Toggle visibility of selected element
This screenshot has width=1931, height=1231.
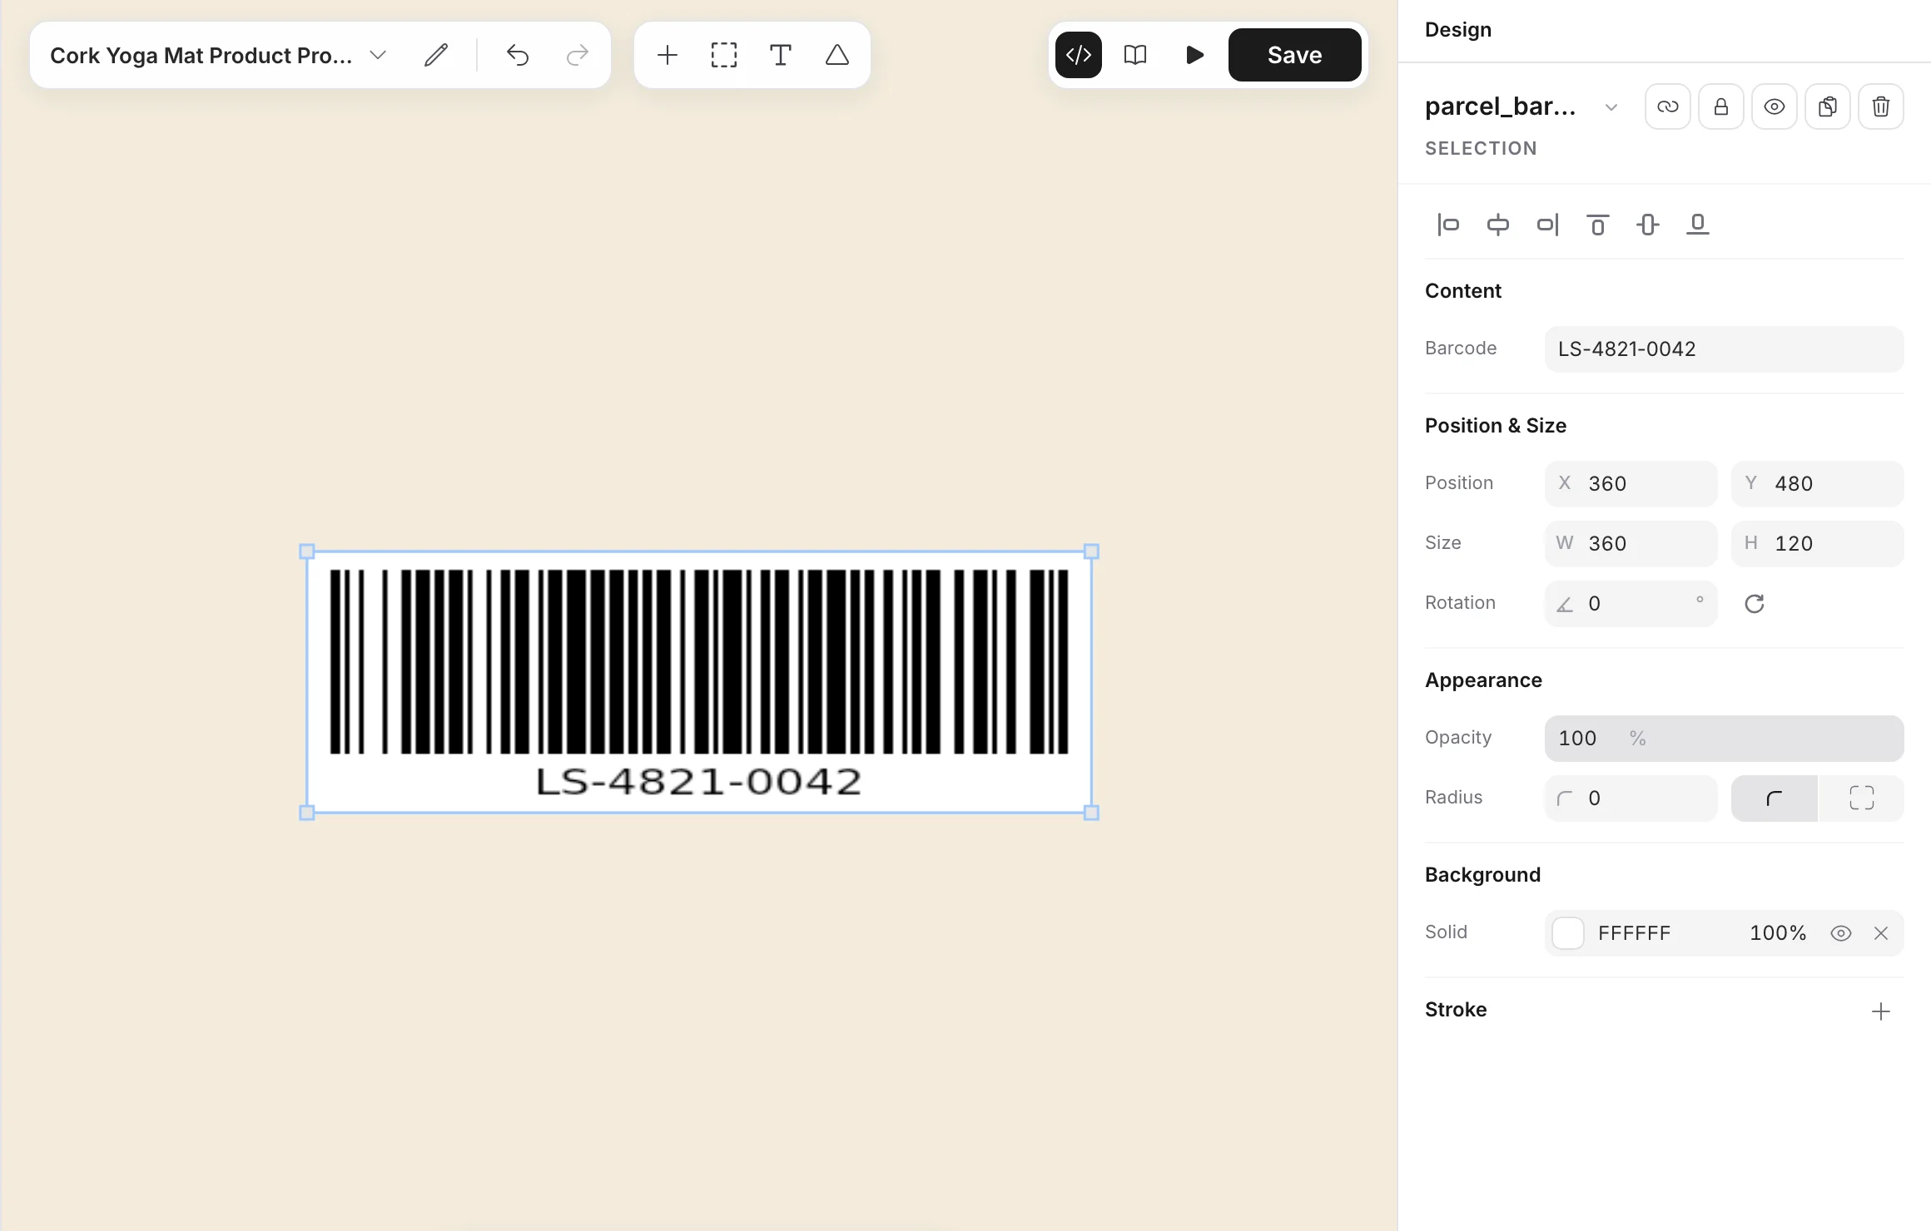[1775, 106]
